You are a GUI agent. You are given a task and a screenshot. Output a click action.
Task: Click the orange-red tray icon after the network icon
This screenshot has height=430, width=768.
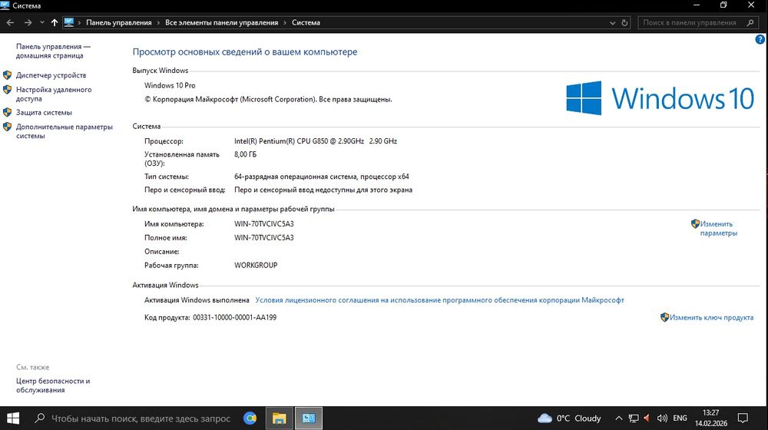[647, 418]
